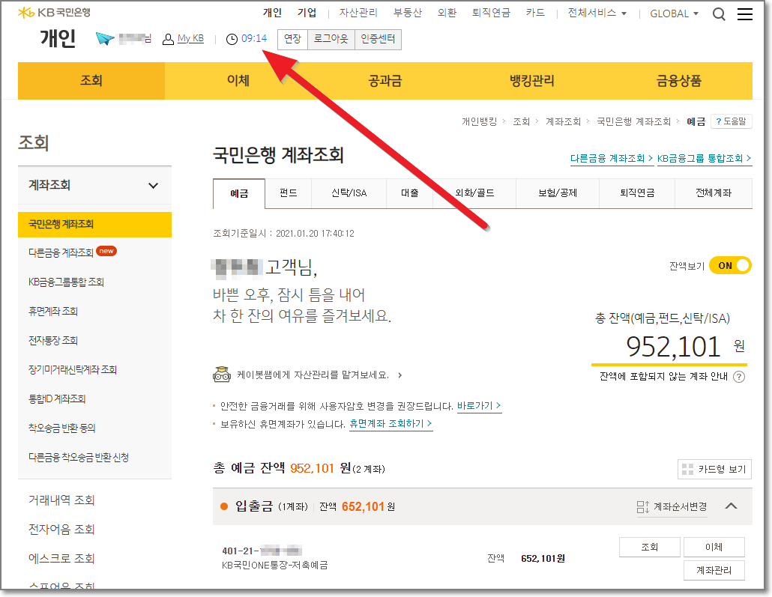Open the 뱅킹관리 main menu
The width and height of the screenshot is (772, 597).
point(531,81)
